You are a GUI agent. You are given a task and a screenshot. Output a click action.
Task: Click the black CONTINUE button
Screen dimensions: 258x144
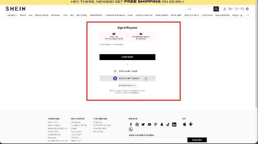(x=127, y=57)
